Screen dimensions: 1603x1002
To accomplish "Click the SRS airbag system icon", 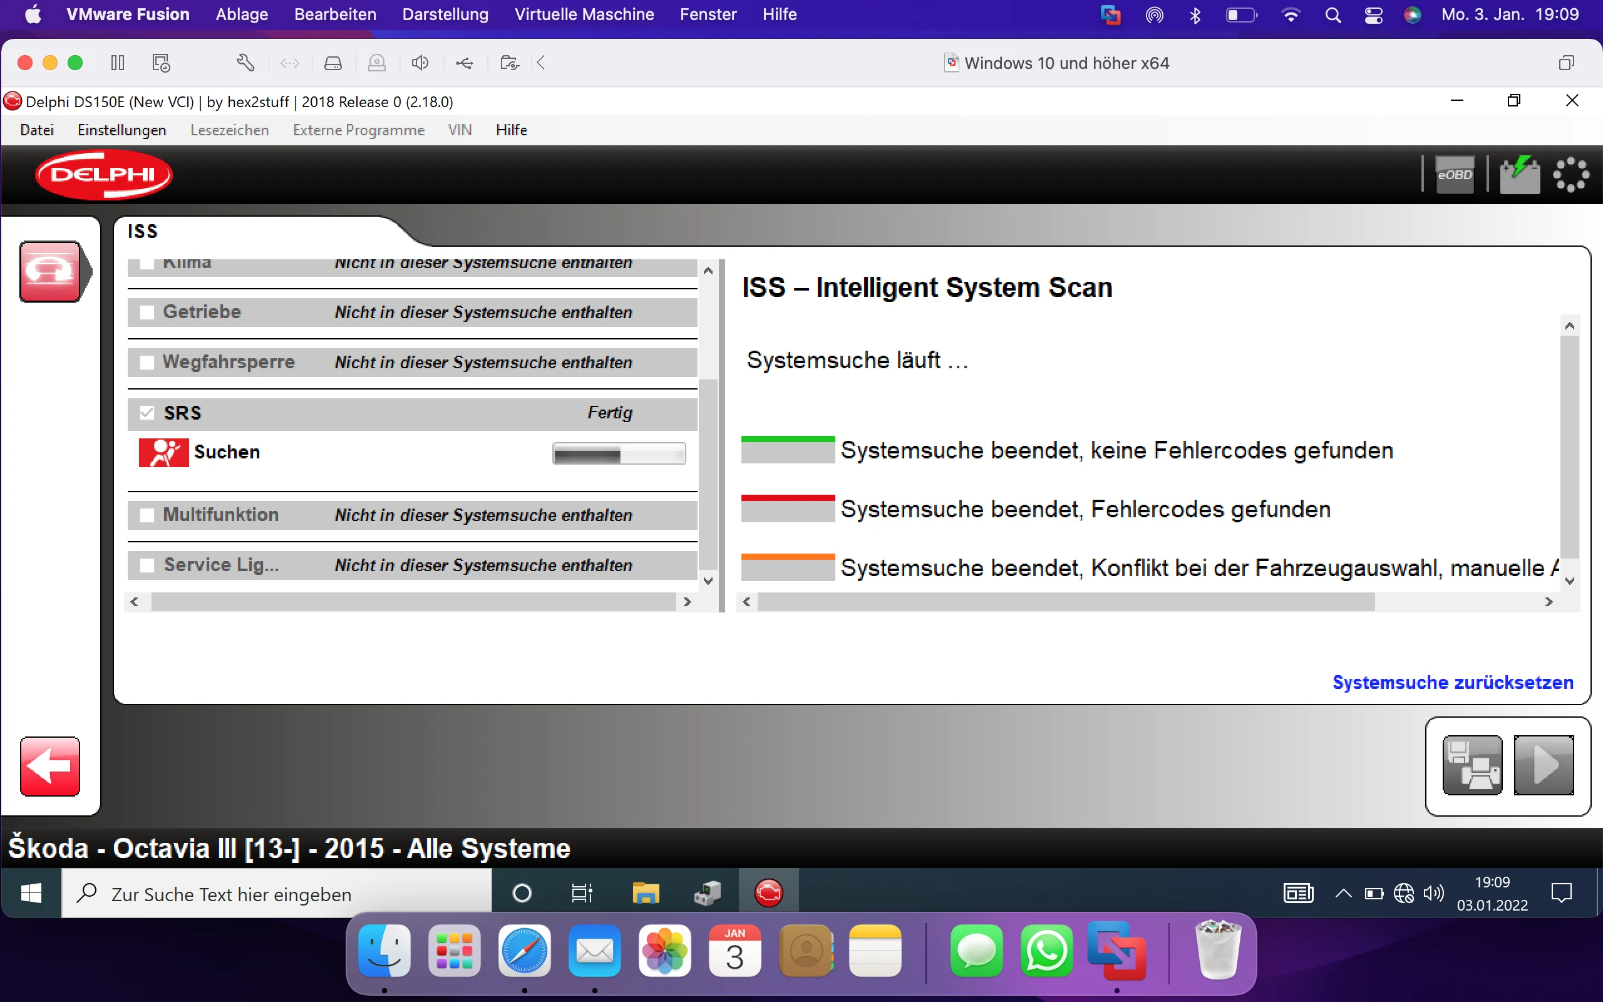I will click(163, 453).
